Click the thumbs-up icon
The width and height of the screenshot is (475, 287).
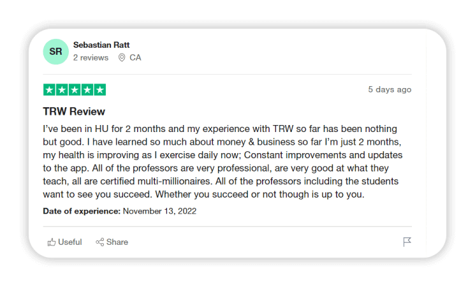[x=52, y=242]
